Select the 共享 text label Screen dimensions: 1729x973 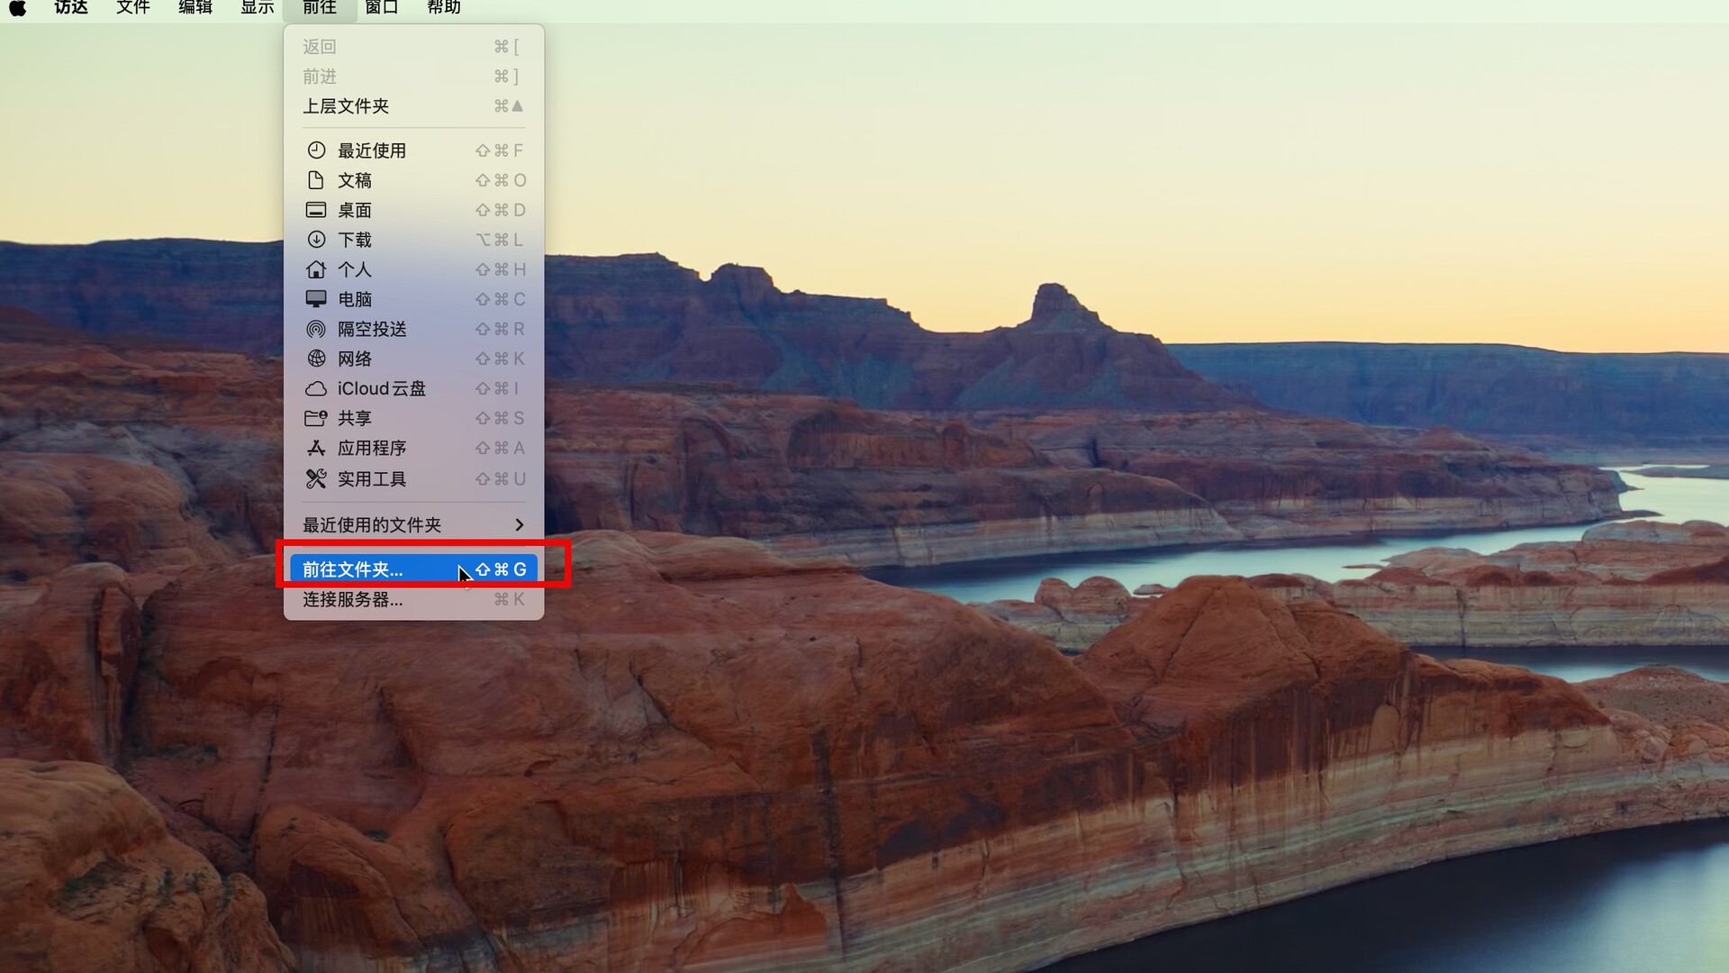(x=355, y=418)
